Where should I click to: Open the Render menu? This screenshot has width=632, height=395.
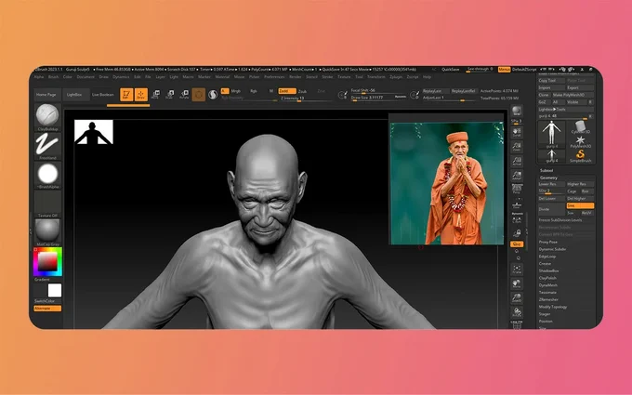(x=296, y=77)
